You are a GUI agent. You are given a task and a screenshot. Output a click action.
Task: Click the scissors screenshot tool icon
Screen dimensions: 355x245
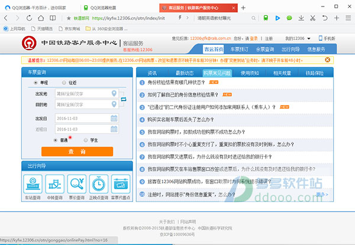click(x=313, y=18)
